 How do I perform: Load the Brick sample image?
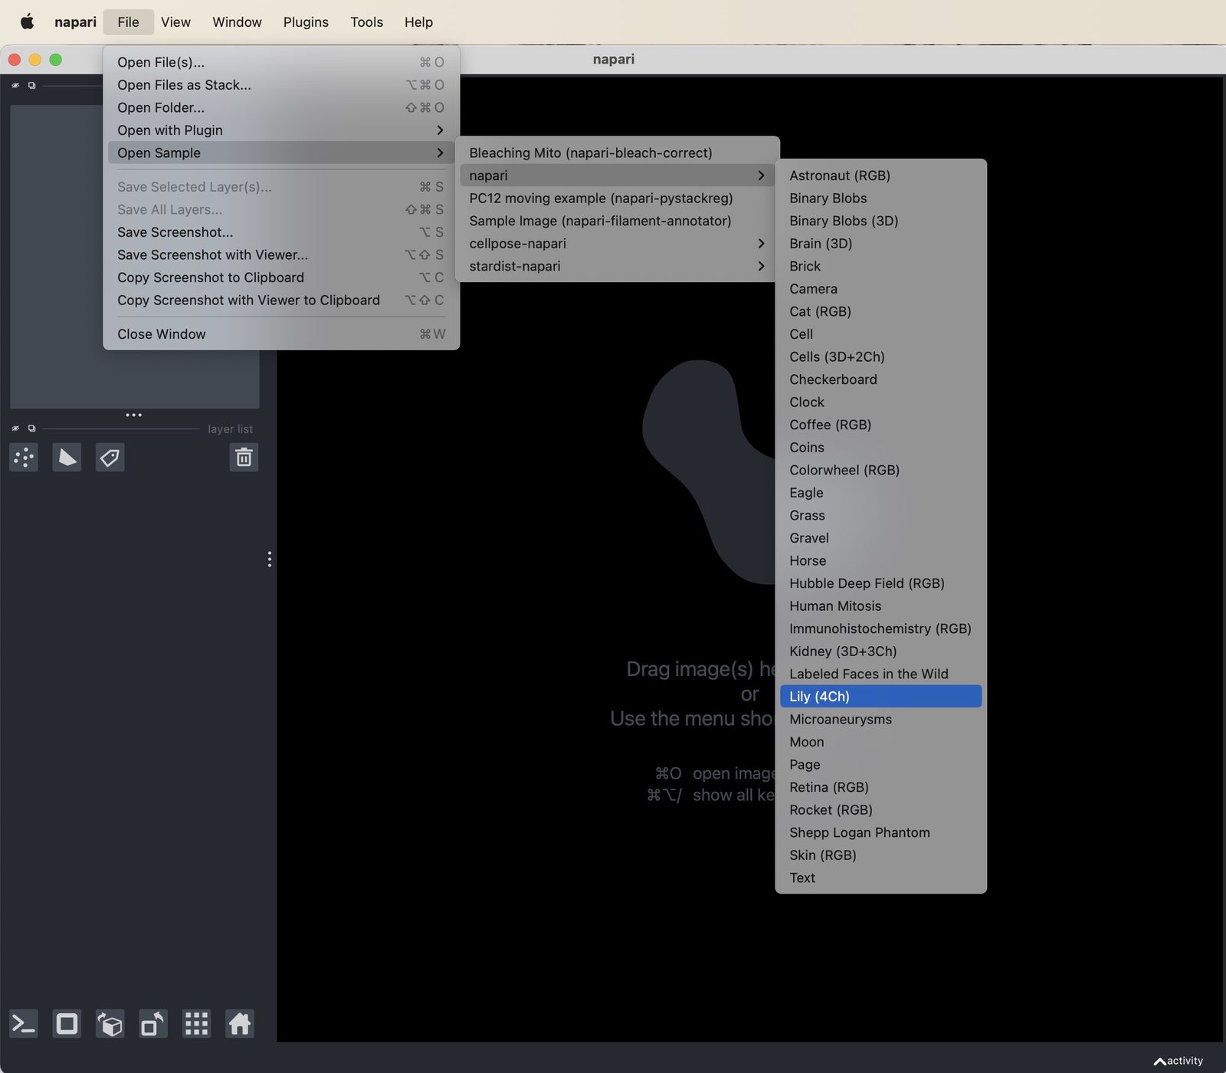tap(880, 266)
